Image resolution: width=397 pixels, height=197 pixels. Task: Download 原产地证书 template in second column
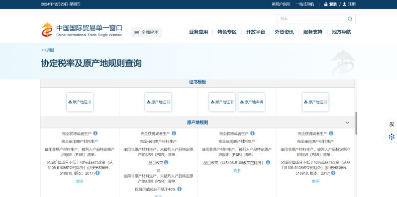[158, 102]
